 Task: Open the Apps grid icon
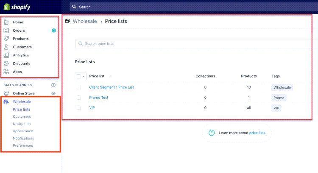click(6, 72)
